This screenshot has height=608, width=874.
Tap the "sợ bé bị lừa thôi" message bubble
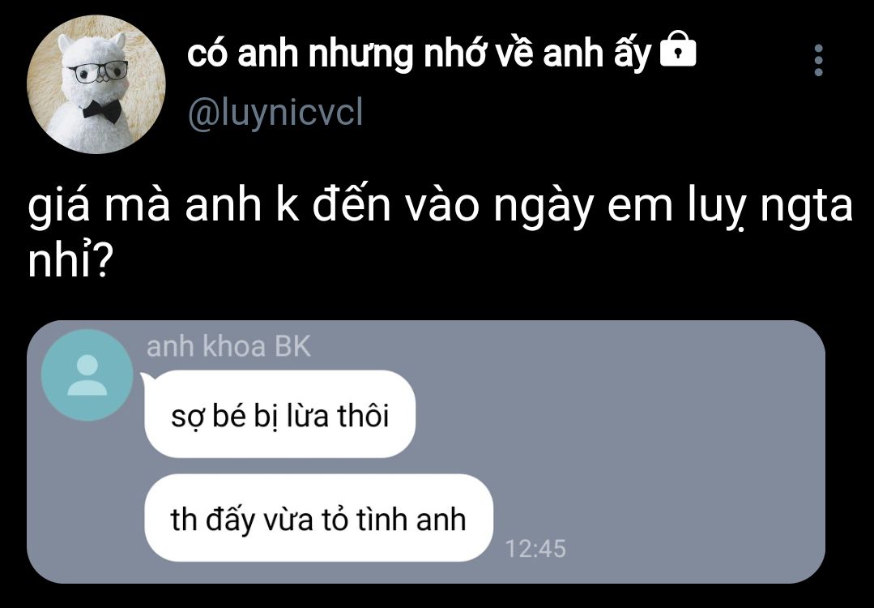pyautogui.click(x=279, y=414)
